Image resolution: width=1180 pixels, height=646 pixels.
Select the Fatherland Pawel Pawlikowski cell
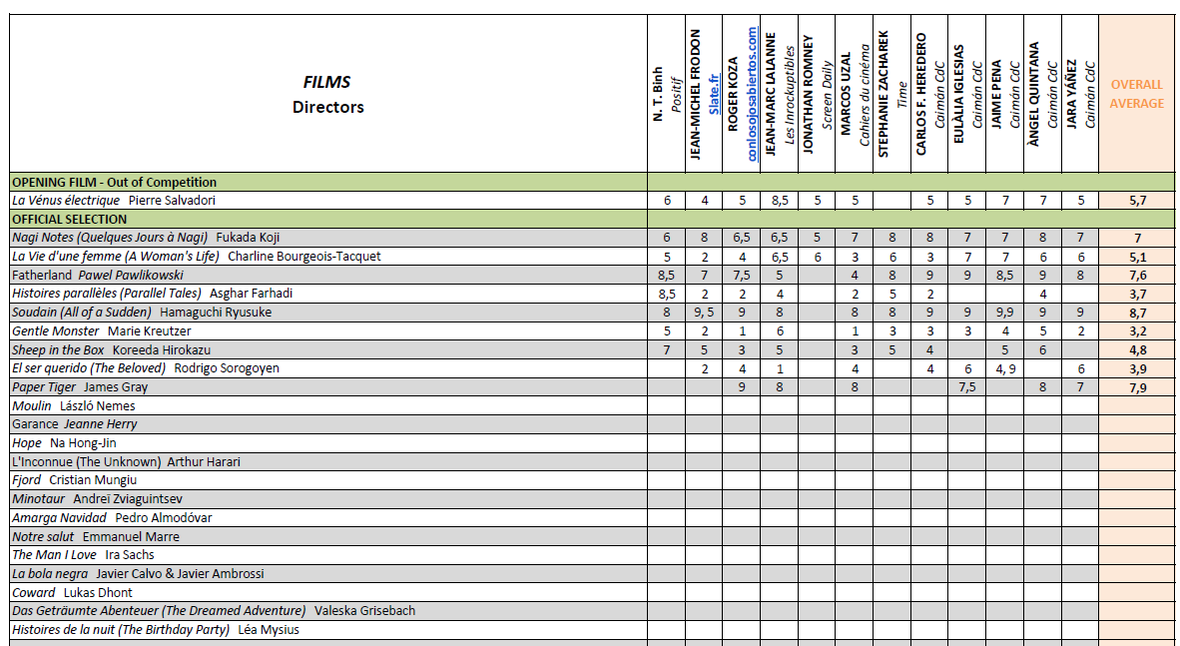[x=328, y=275]
